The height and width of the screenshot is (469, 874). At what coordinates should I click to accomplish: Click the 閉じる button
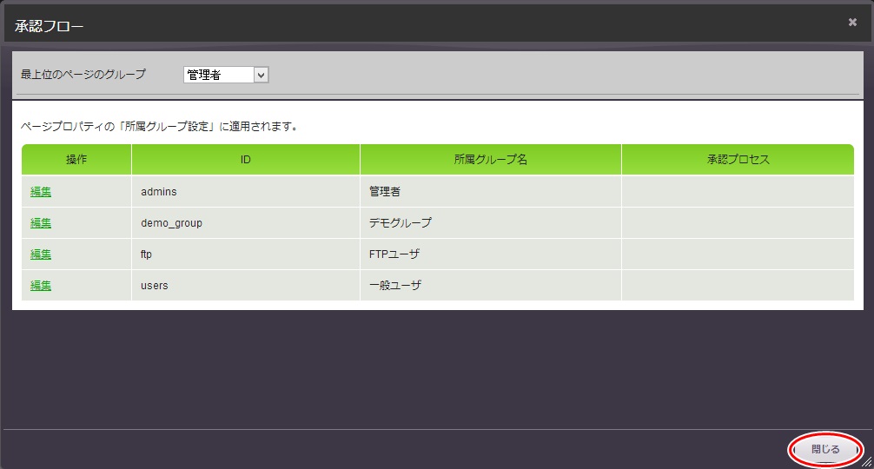pos(825,449)
